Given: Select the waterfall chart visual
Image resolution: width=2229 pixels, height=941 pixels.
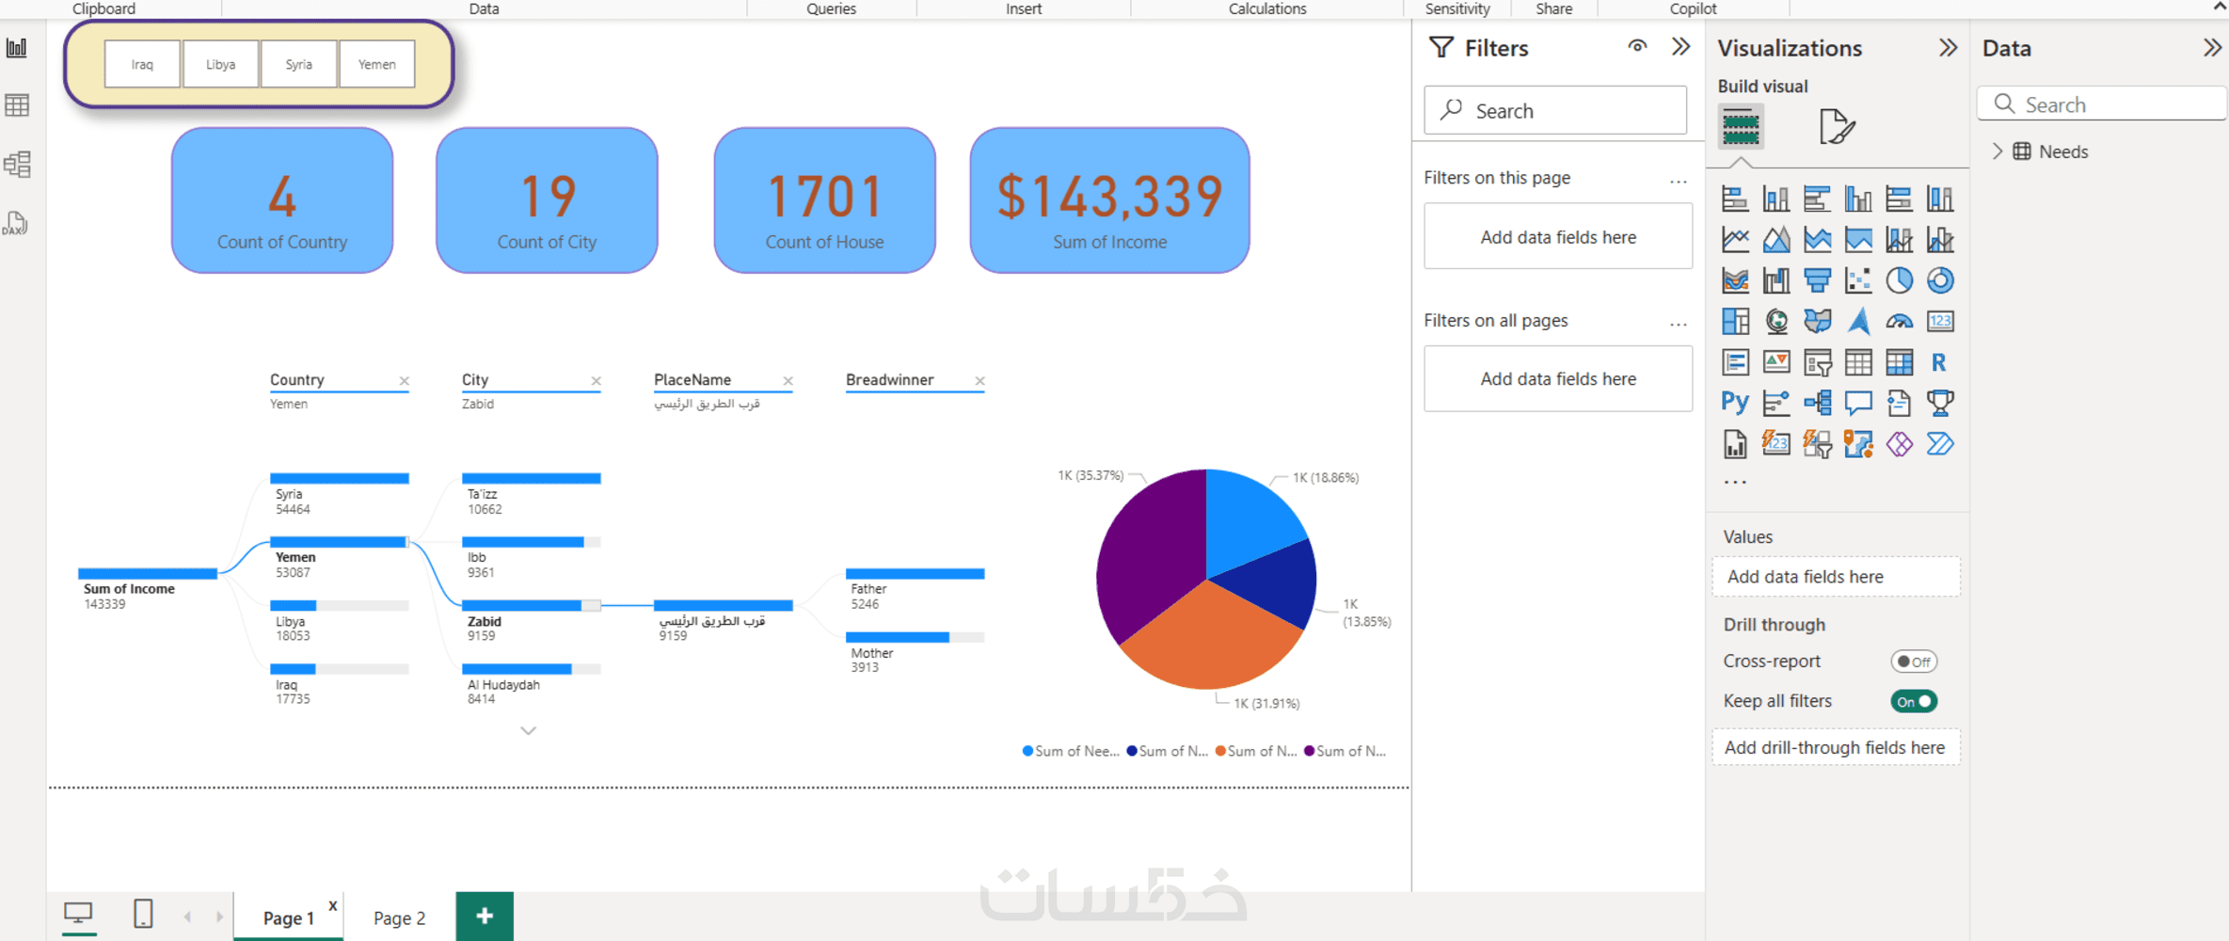Looking at the screenshot, I should 1776,280.
